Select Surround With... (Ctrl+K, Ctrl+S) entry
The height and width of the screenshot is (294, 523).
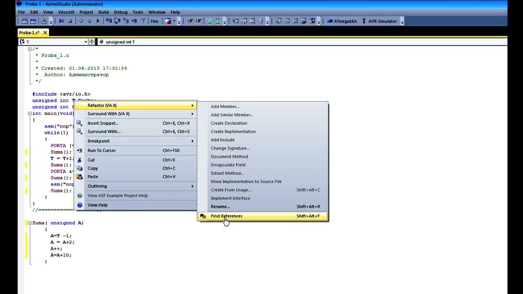pos(136,131)
